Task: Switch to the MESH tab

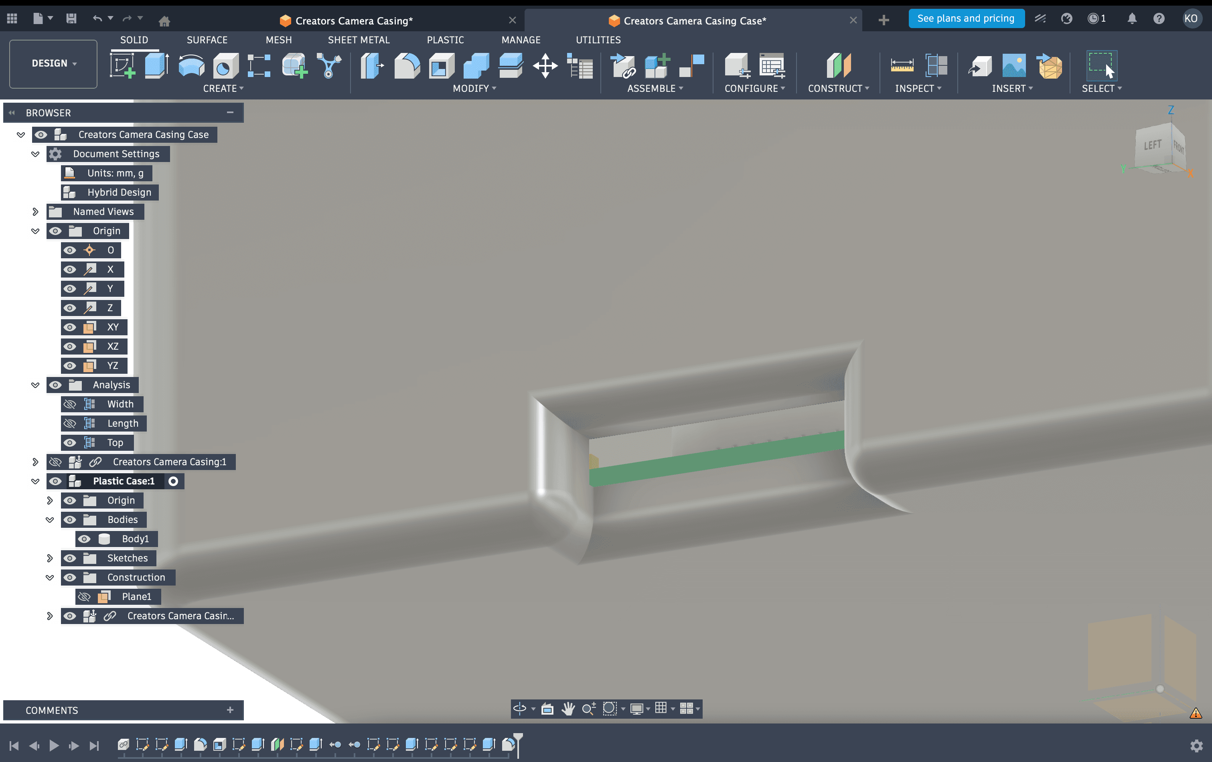Action: pos(278,40)
